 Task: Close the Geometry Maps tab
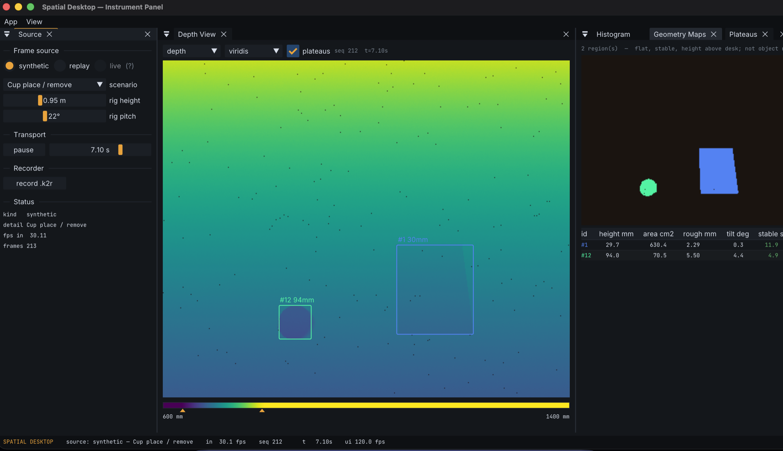pyautogui.click(x=714, y=34)
